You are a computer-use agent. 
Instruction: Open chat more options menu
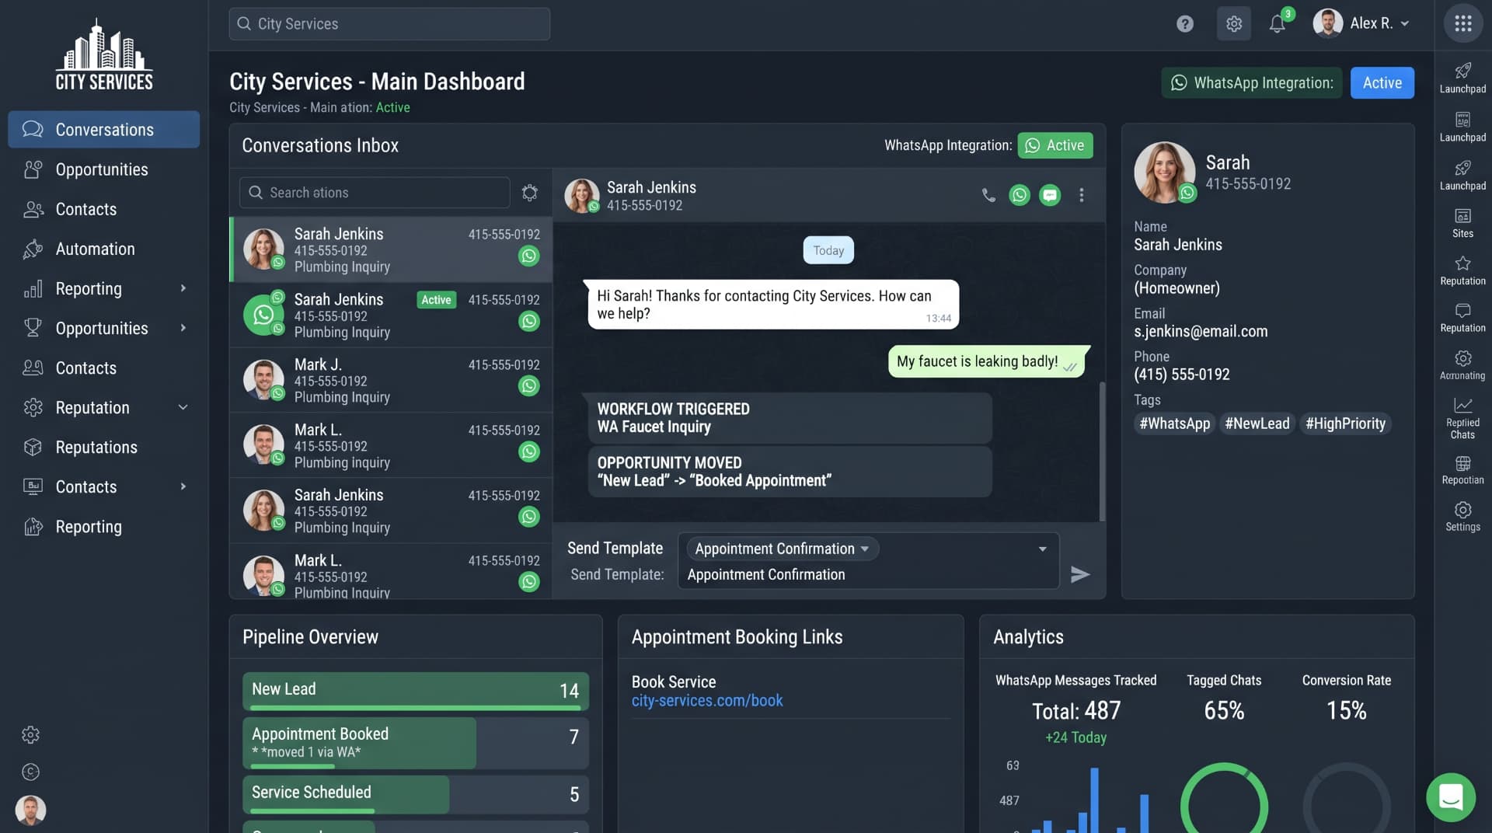tap(1081, 195)
